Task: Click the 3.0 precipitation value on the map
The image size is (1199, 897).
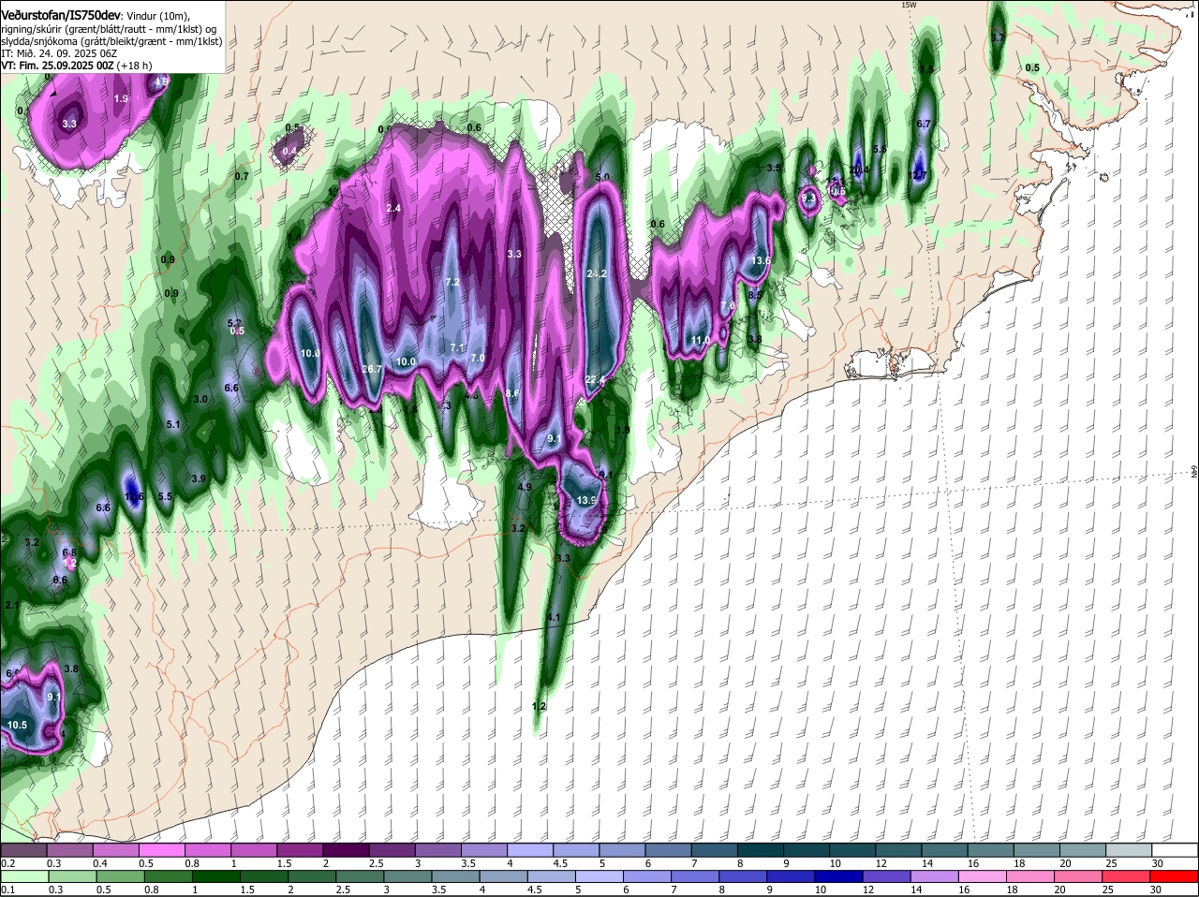Action: [x=200, y=399]
